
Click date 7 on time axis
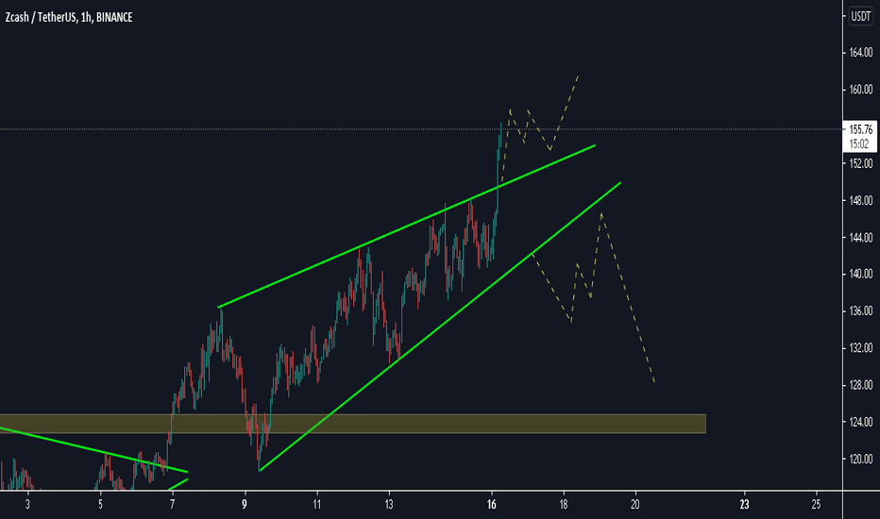[x=172, y=505]
